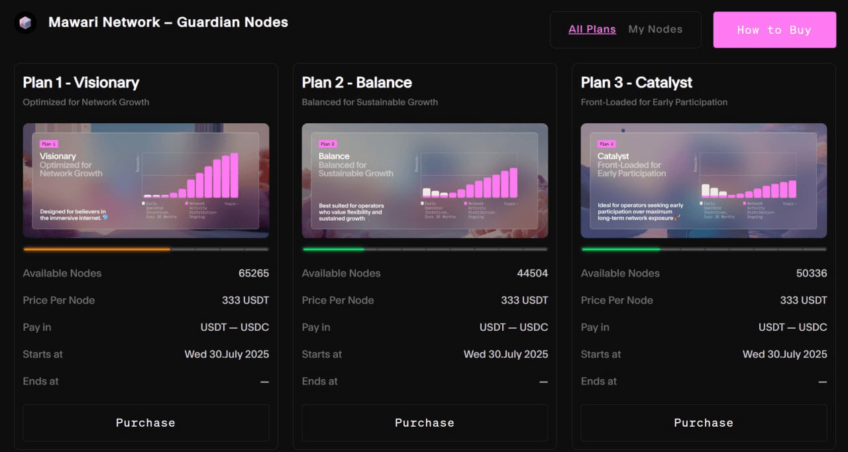Select the available nodes value 44504
The image size is (848, 452).
(x=533, y=273)
